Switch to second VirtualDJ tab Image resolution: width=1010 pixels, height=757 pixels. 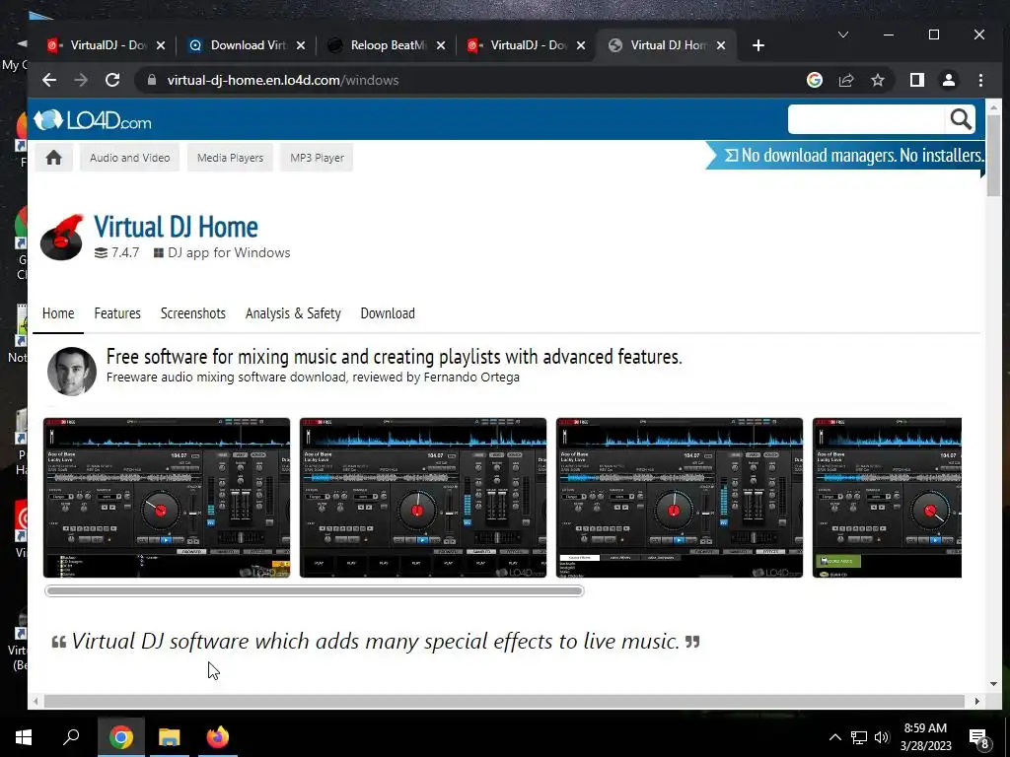(x=518, y=45)
